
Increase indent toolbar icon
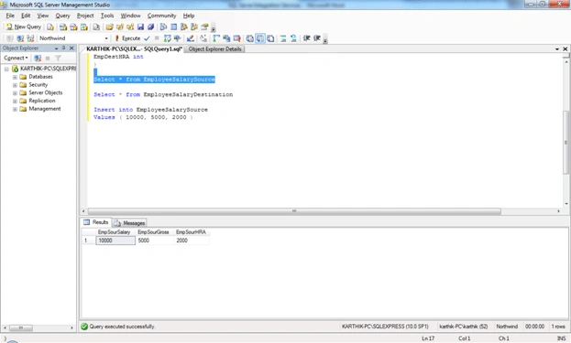pyautogui.click(x=317, y=38)
